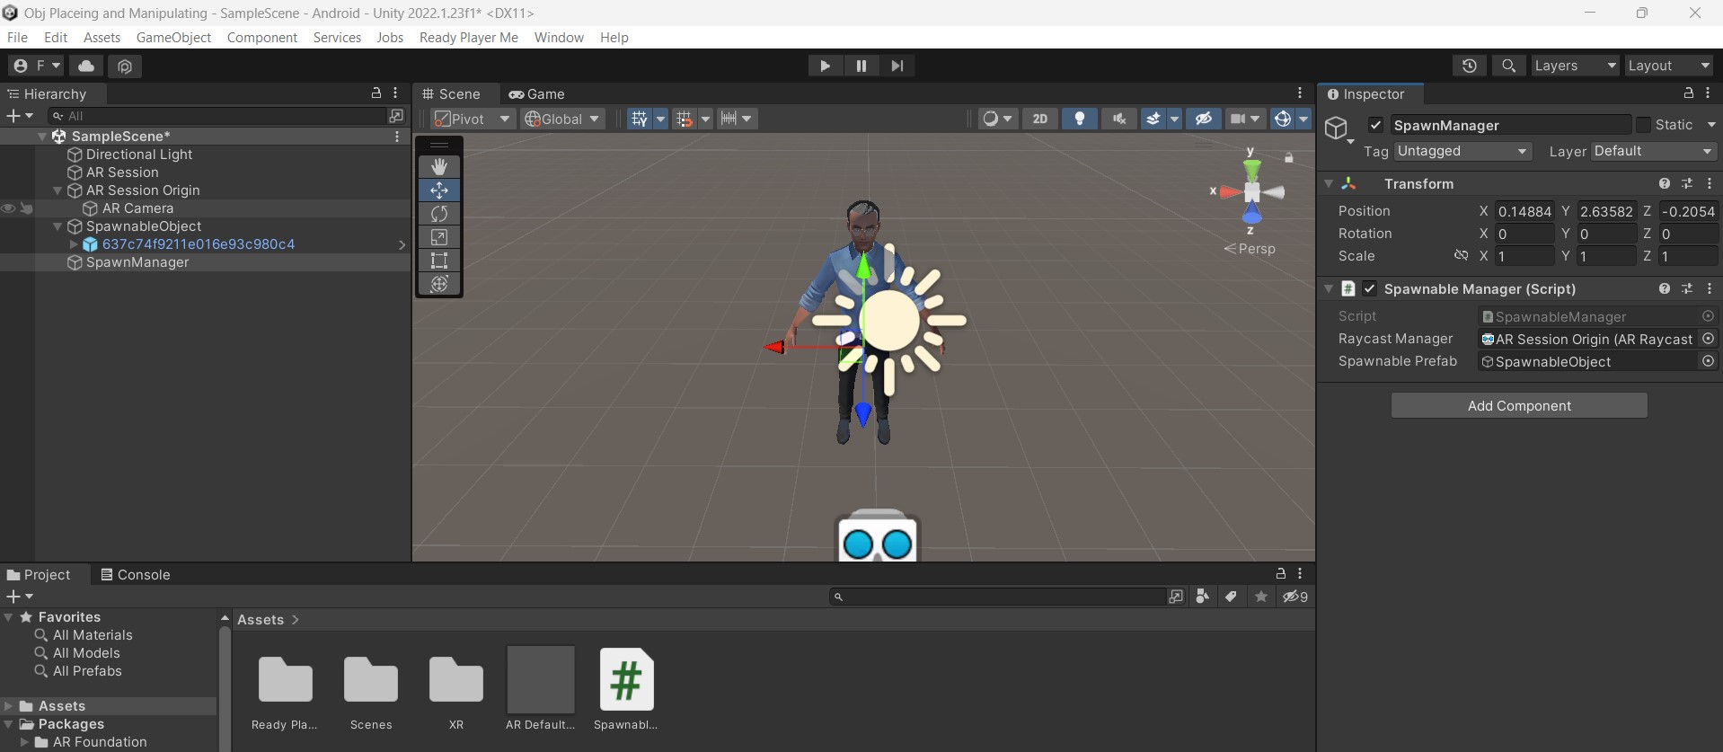
Task: Toggle Gizmos visibility in Scene view
Action: point(1283,119)
